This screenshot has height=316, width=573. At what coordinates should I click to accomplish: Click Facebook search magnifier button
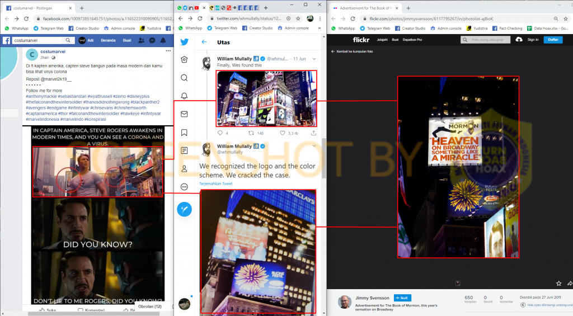pyautogui.click(x=68, y=40)
